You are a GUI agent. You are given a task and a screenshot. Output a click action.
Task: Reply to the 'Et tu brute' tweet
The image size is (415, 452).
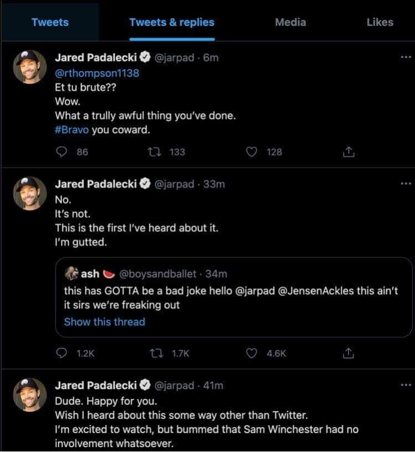pos(63,152)
